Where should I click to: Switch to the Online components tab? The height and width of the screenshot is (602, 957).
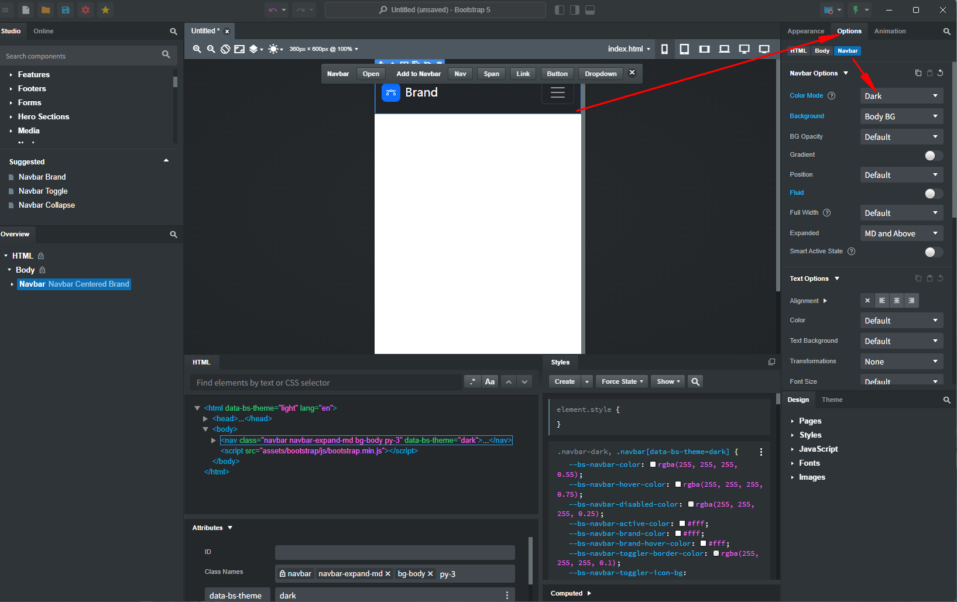pos(43,32)
